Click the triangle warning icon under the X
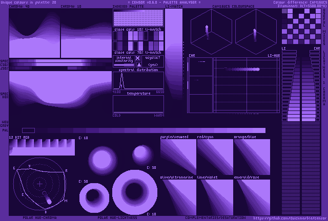Image resolution: width=328 pixels, height=221 pixels. 138,64
